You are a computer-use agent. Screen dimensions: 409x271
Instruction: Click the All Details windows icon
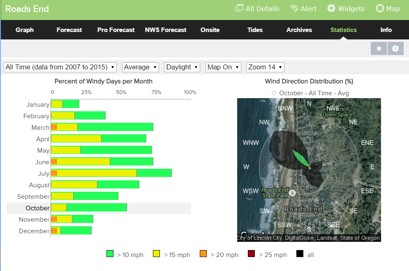[x=239, y=9]
